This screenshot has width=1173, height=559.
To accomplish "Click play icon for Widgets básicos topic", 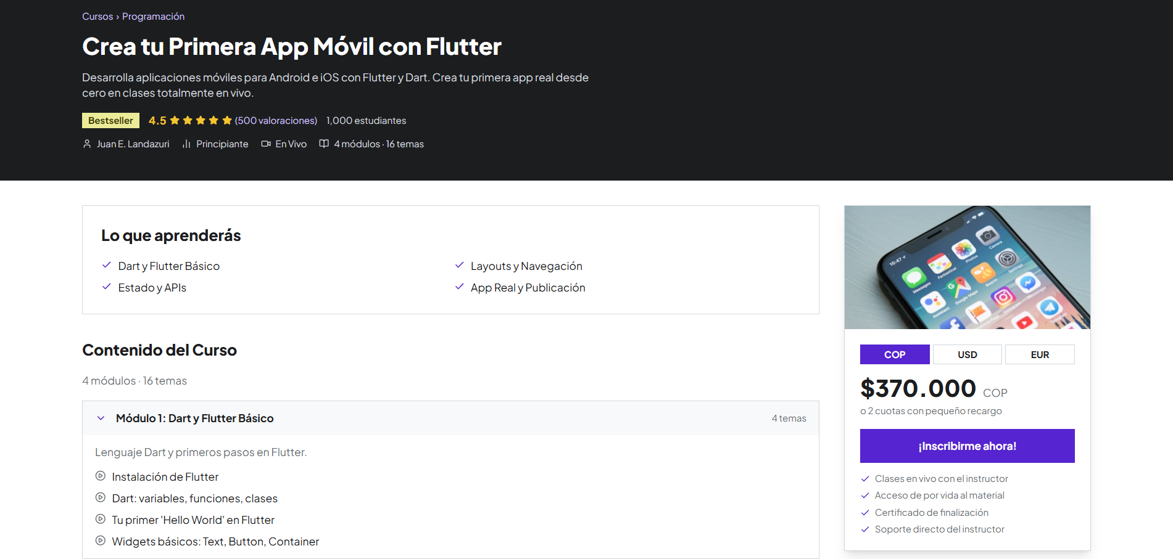I will [x=101, y=541].
